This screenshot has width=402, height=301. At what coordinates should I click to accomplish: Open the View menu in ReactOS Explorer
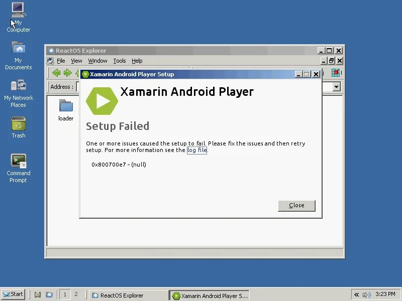tap(76, 61)
